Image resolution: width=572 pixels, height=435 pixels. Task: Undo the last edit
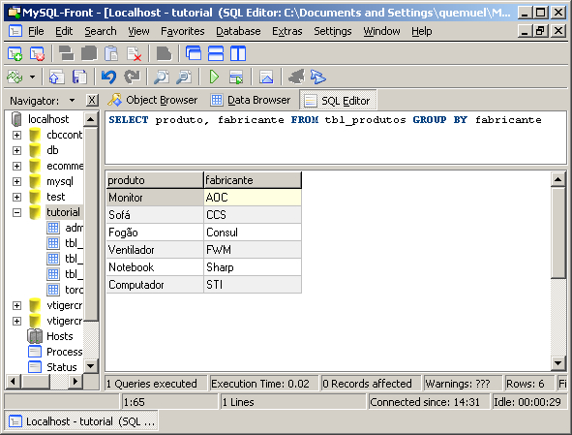[108, 78]
